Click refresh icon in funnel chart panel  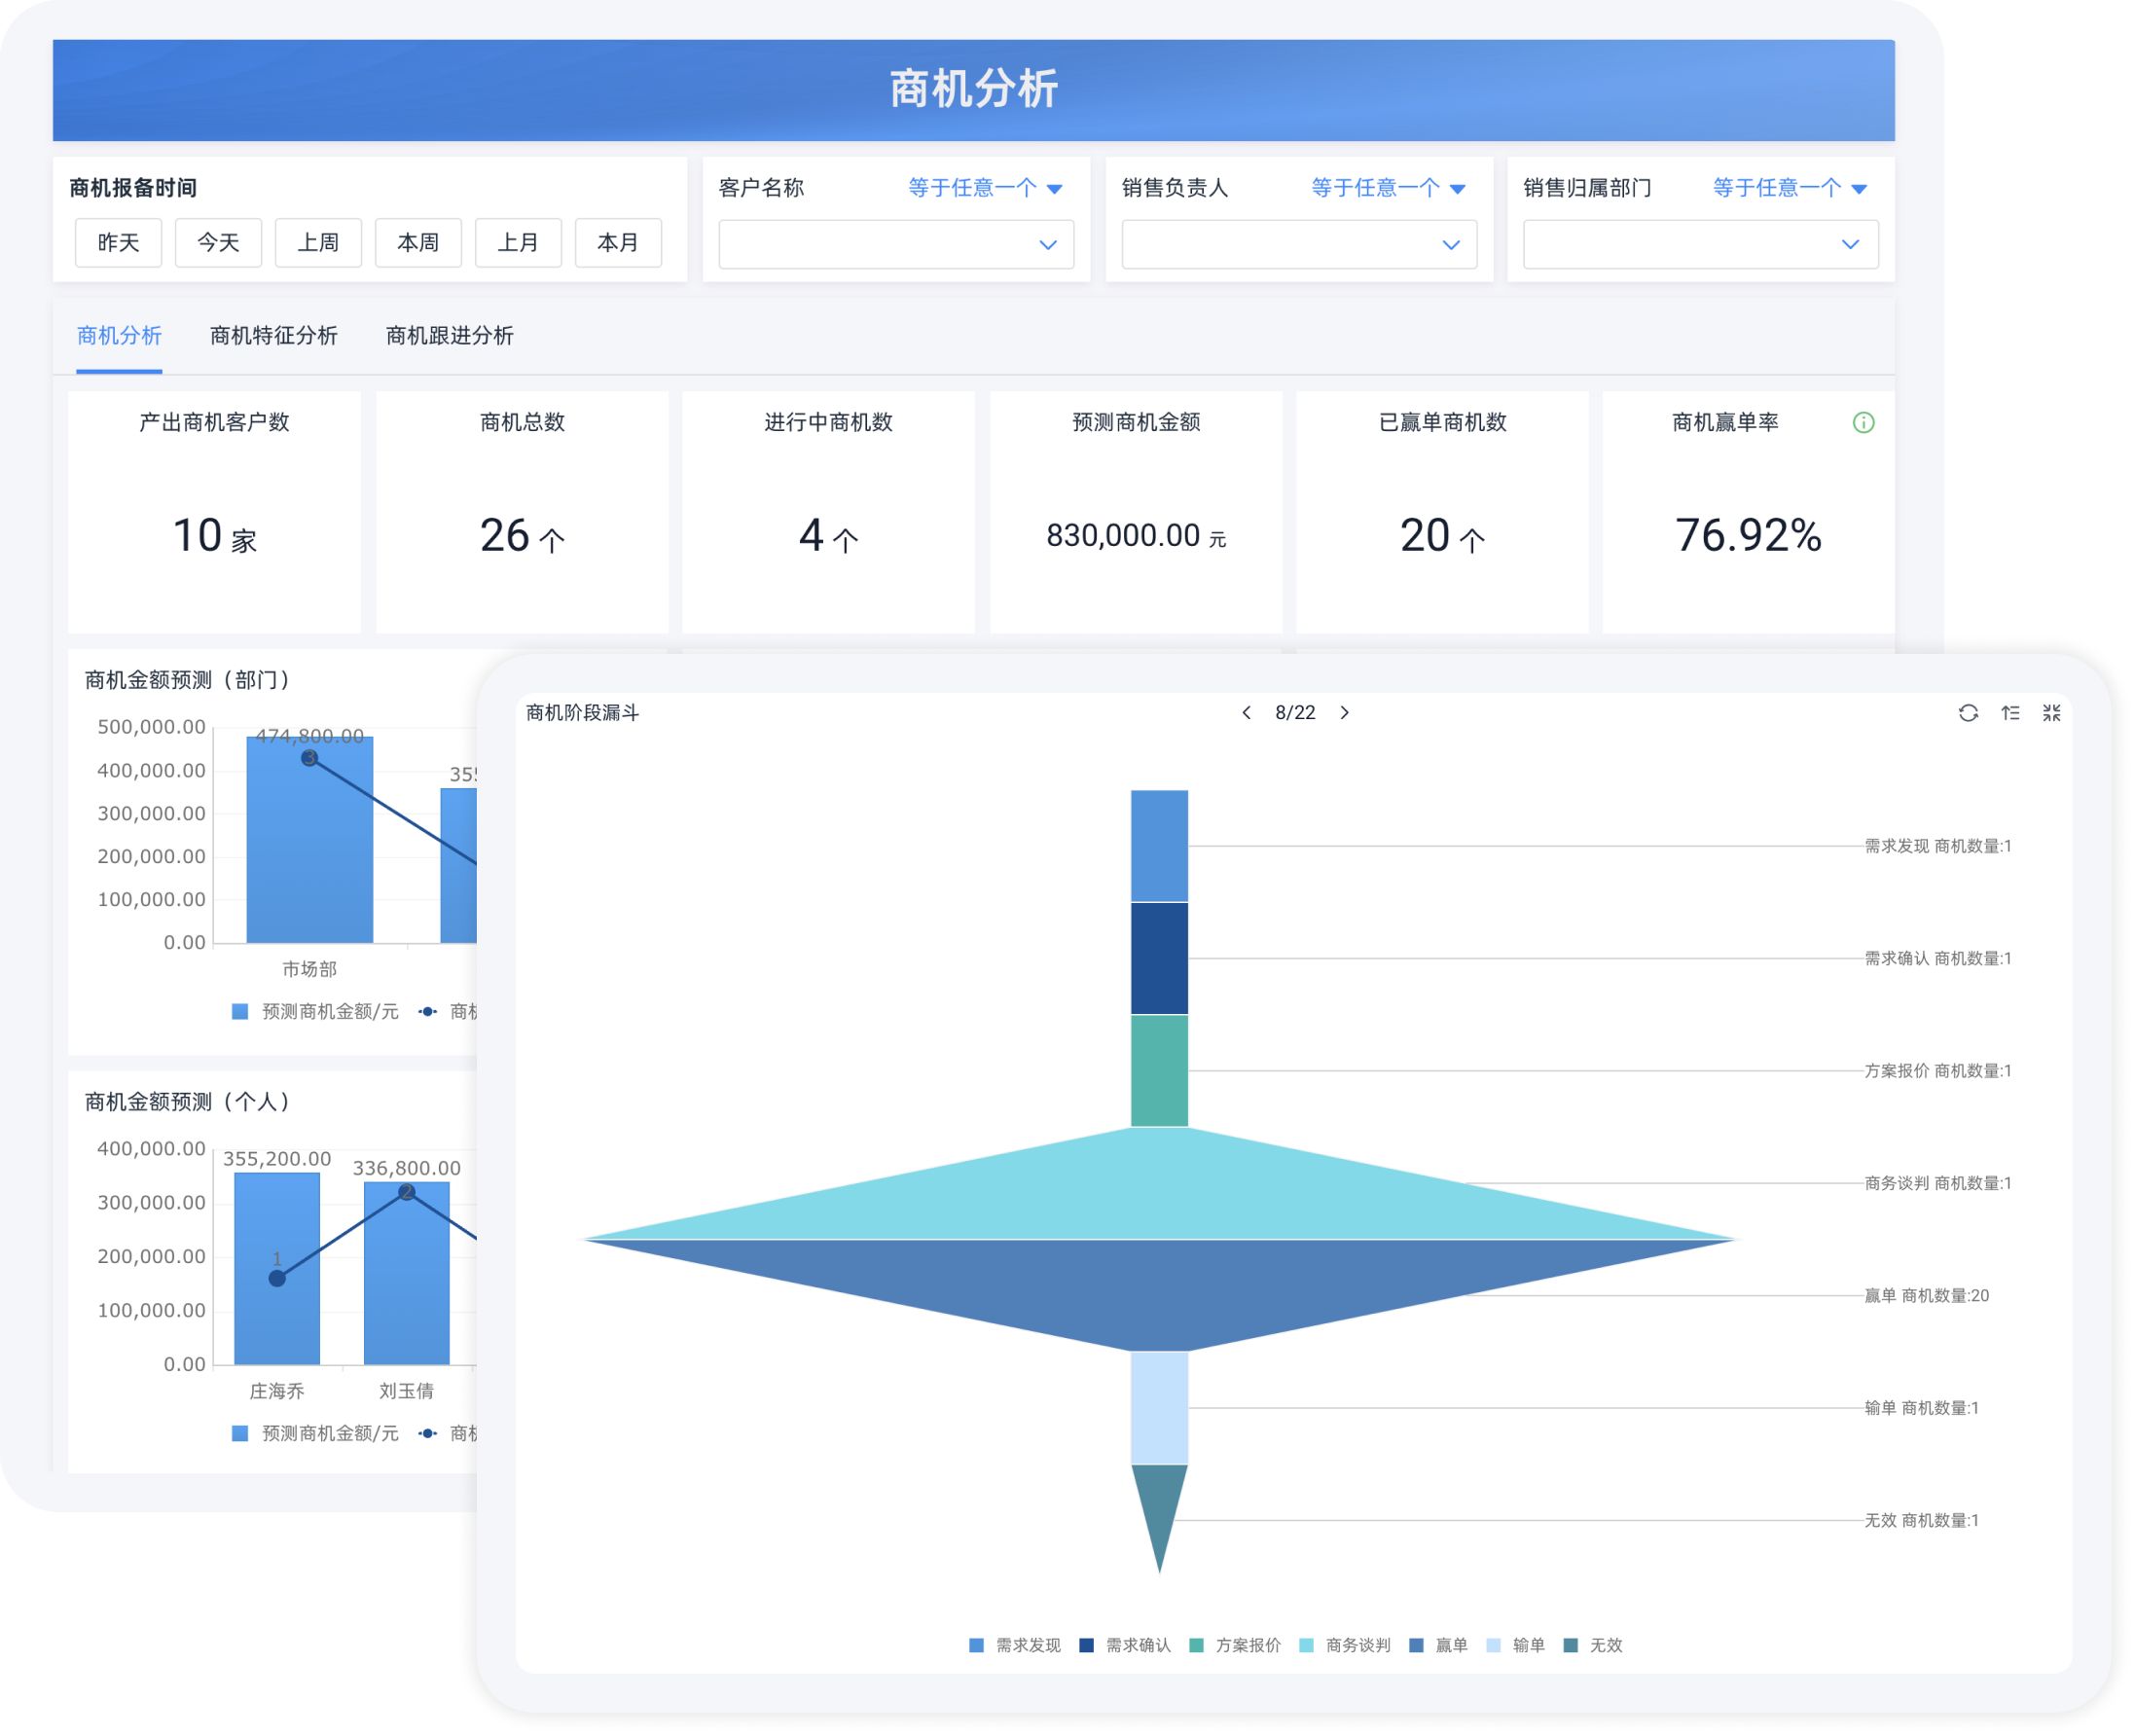click(1967, 713)
